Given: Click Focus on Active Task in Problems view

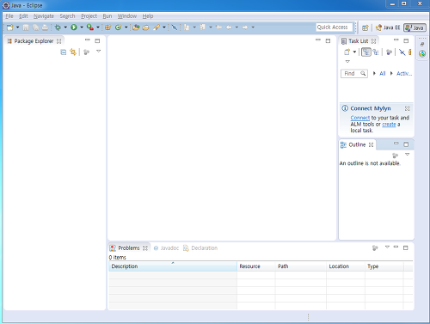Looking at the screenshot, I should (375, 248).
